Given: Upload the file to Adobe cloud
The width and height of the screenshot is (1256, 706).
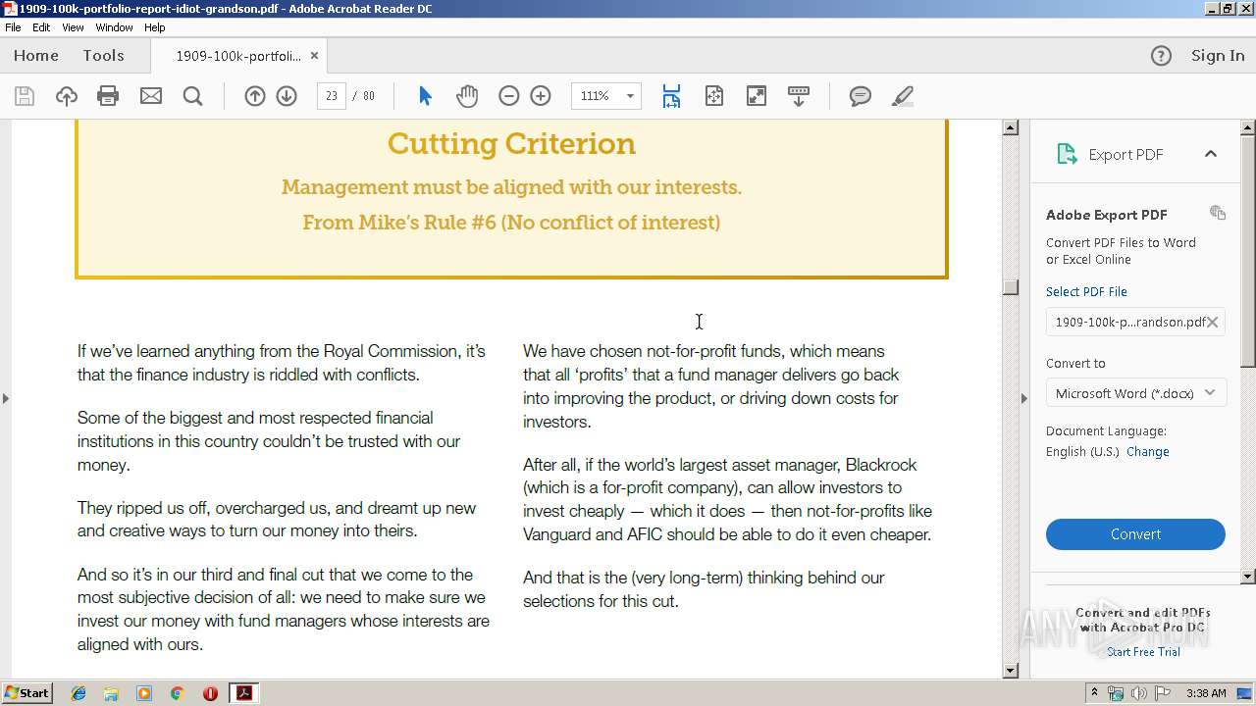Looking at the screenshot, I should coord(67,96).
